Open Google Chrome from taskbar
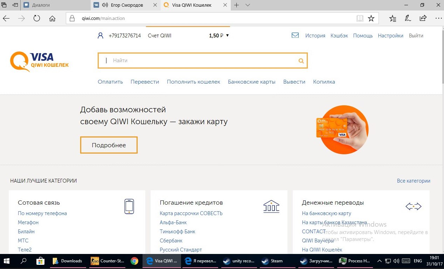Image resolution: width=444 pixels, height=269 pixels. (134, 261)
